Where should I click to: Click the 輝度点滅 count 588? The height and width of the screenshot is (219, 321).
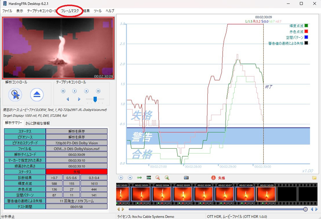pyautogui.click(x=54, y=184)
